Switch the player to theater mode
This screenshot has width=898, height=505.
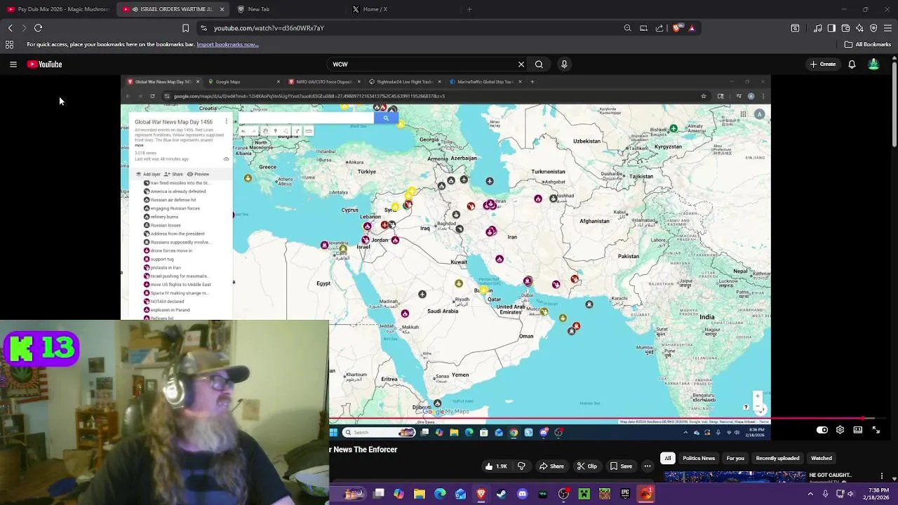858,430
